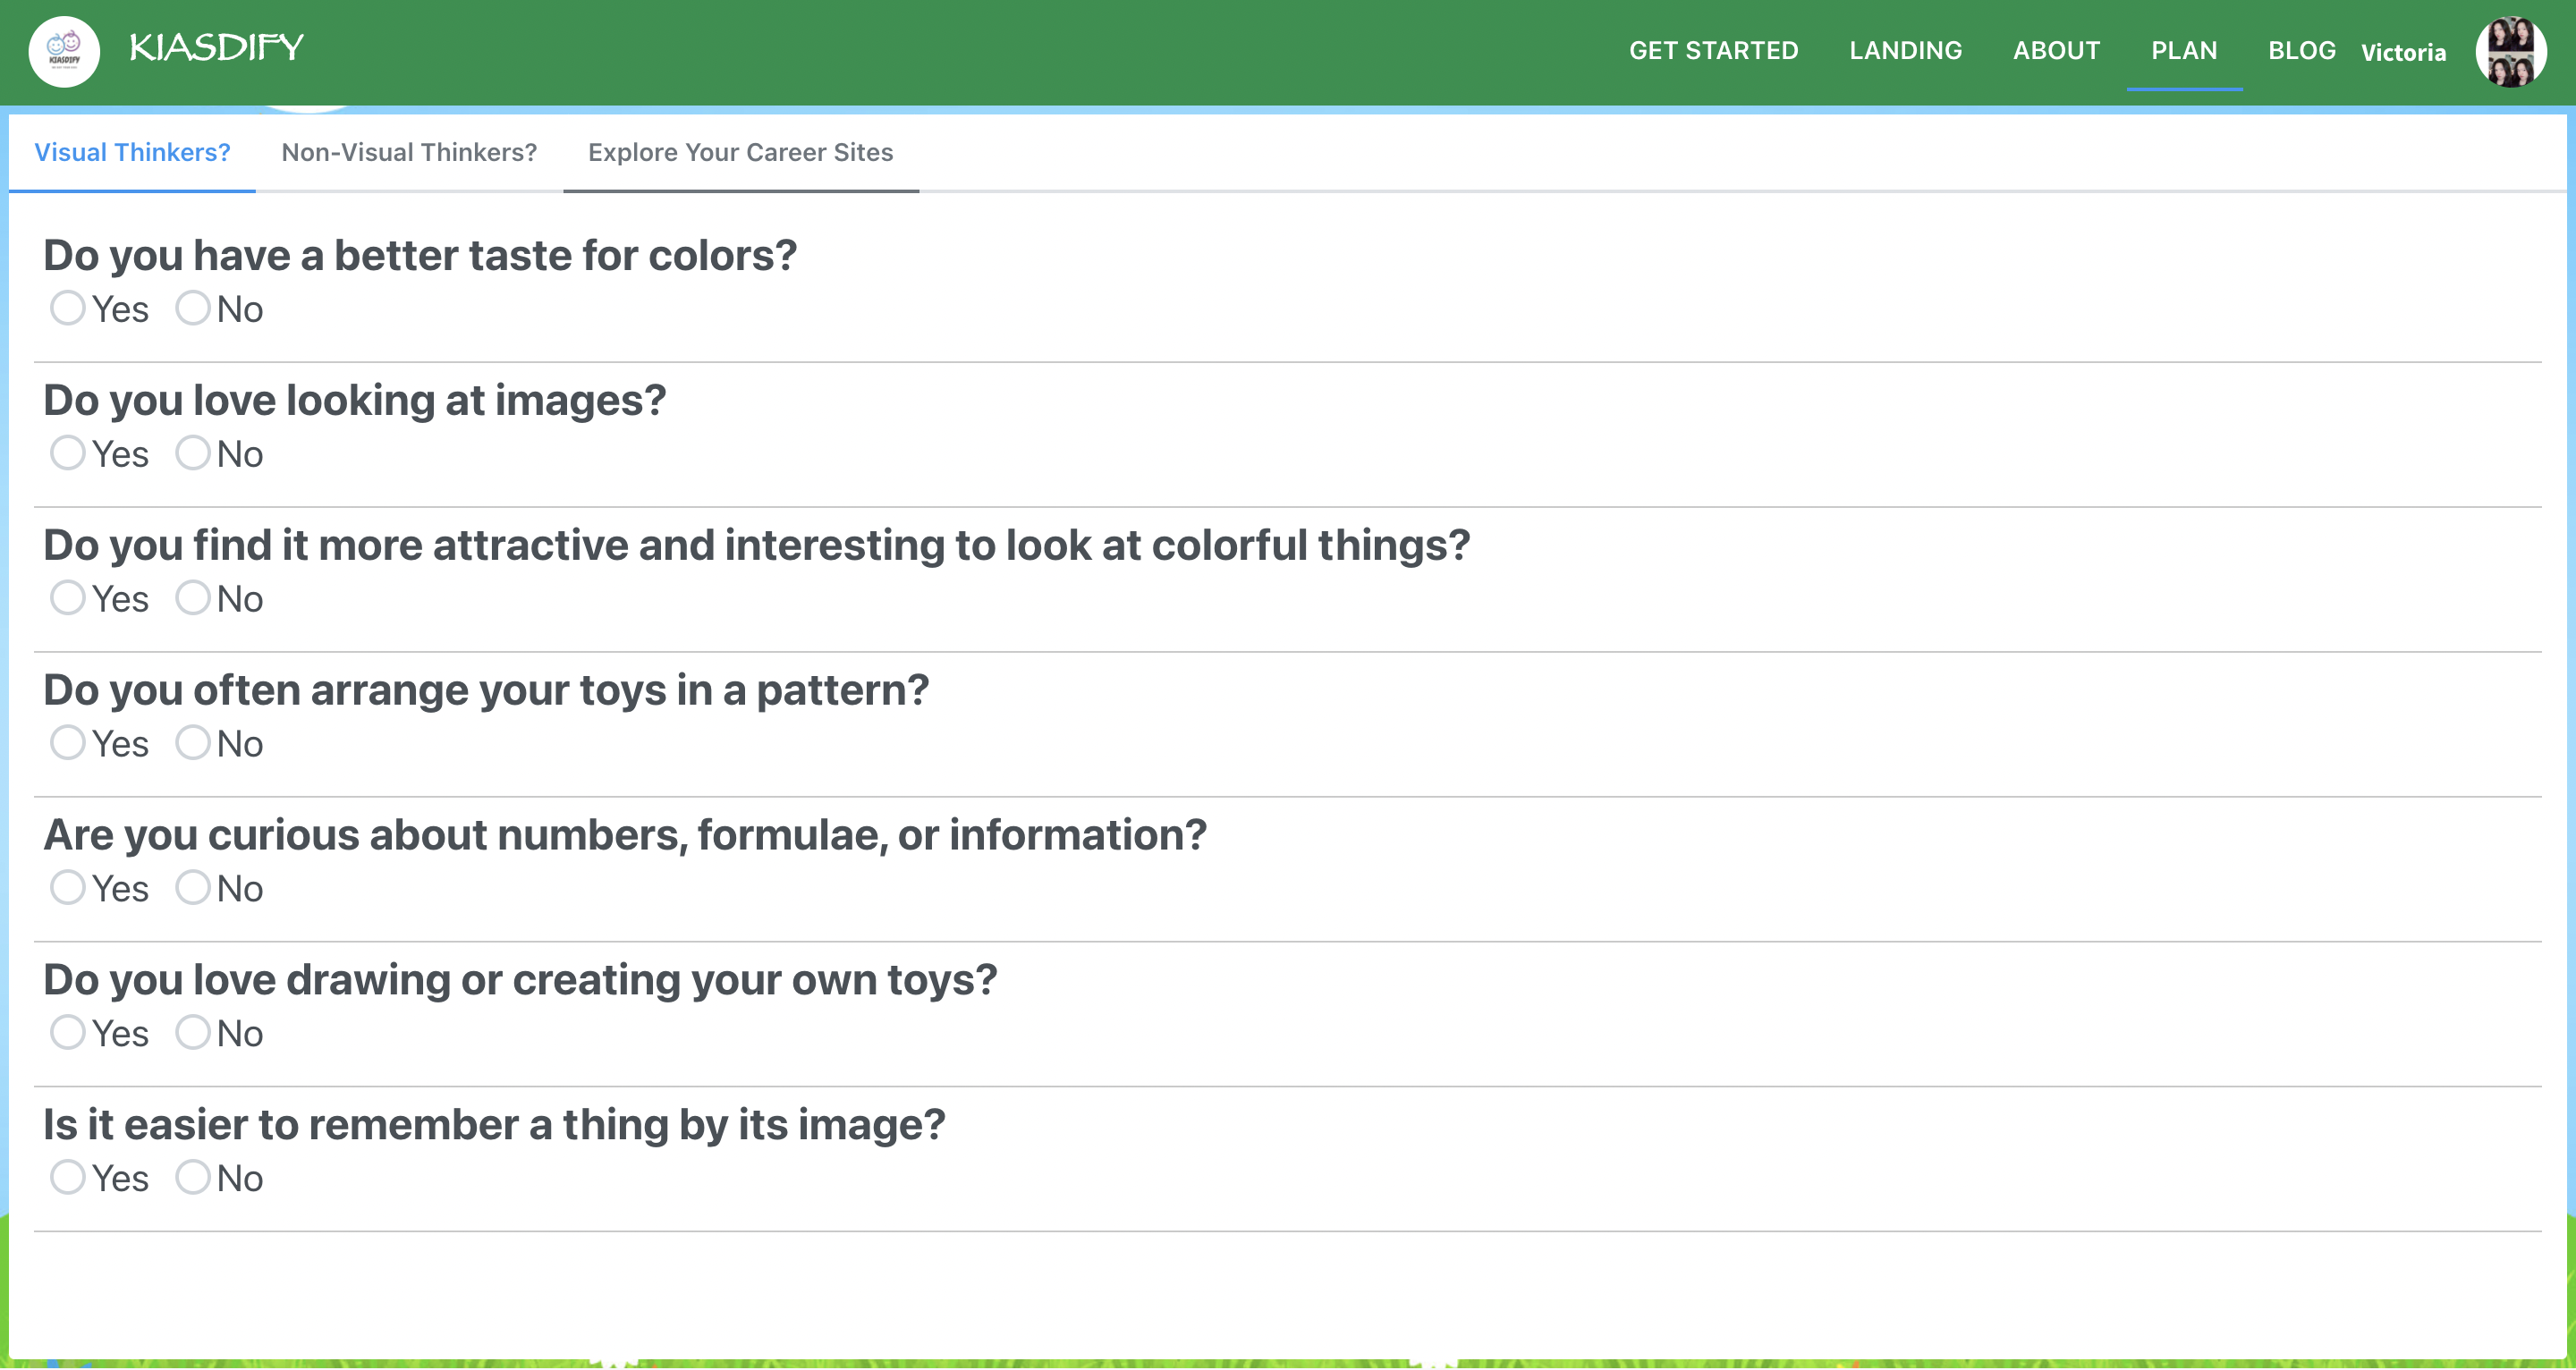Viewport: 2576px width, 1370px height.
Task: Open the GET STARTED nav item
Action: [x=1713, y=50]
